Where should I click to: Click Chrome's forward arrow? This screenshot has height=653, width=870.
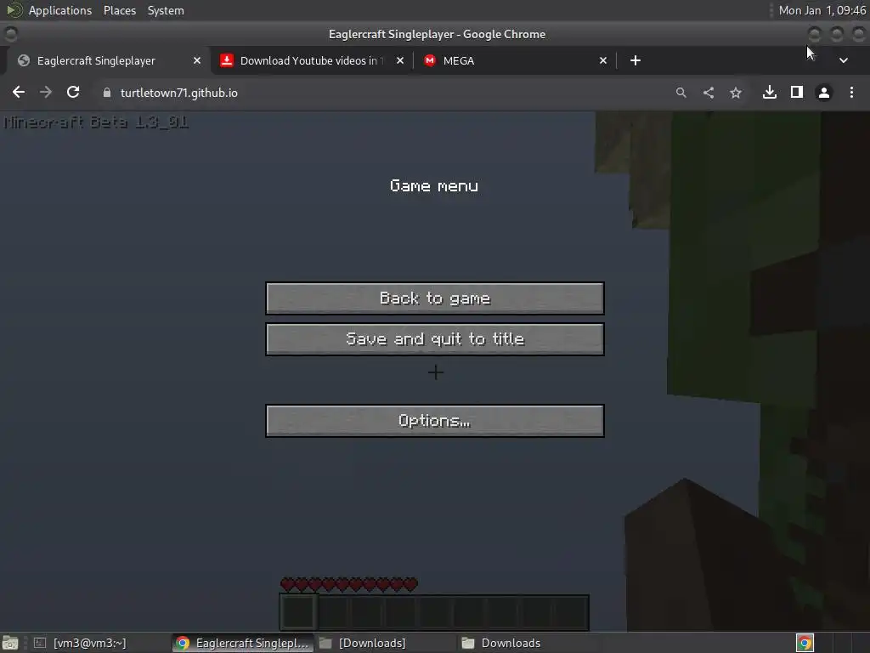tap(46, 92)
